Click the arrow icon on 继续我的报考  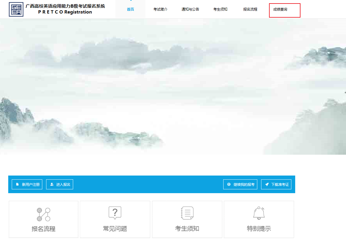coord(229,184)
